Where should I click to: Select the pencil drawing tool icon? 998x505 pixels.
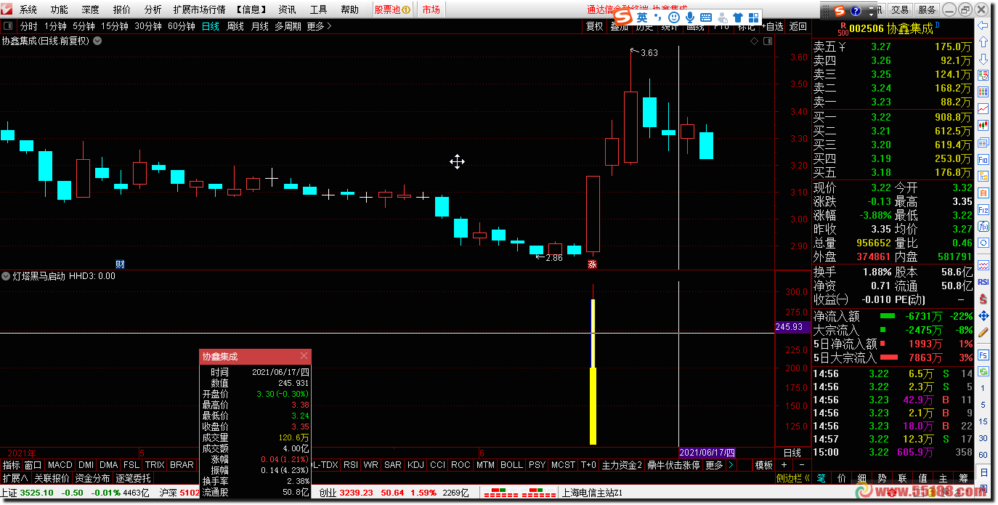click(x=983, y=332)
